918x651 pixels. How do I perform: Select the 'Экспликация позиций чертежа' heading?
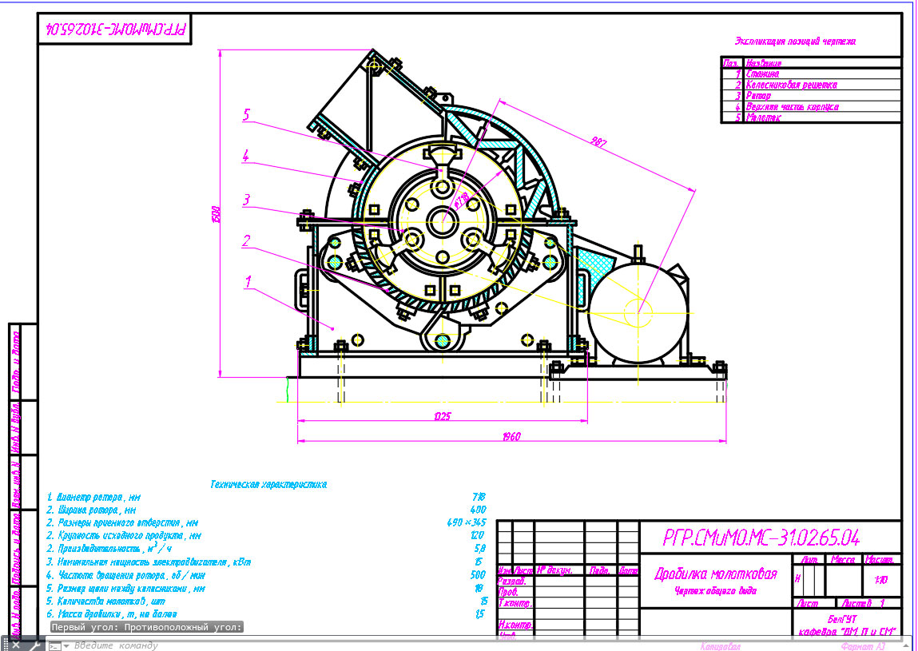coord(794,42)
